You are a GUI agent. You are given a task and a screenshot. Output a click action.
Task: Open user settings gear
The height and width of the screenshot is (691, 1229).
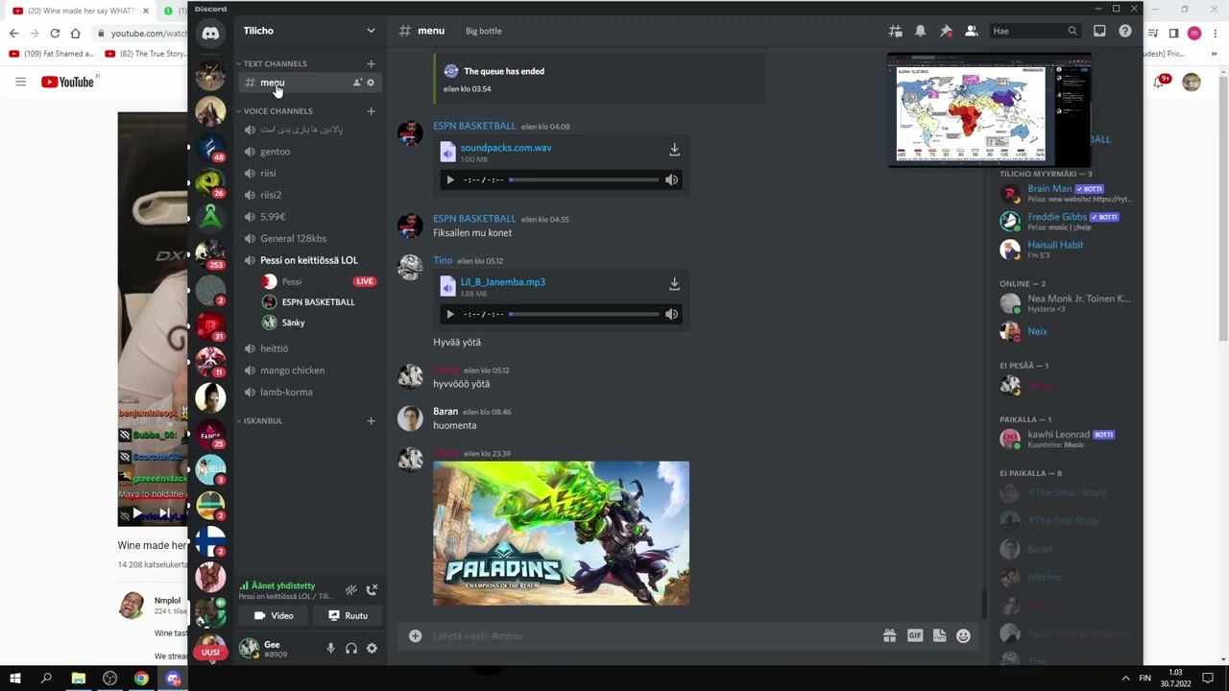tap(372, 649)
